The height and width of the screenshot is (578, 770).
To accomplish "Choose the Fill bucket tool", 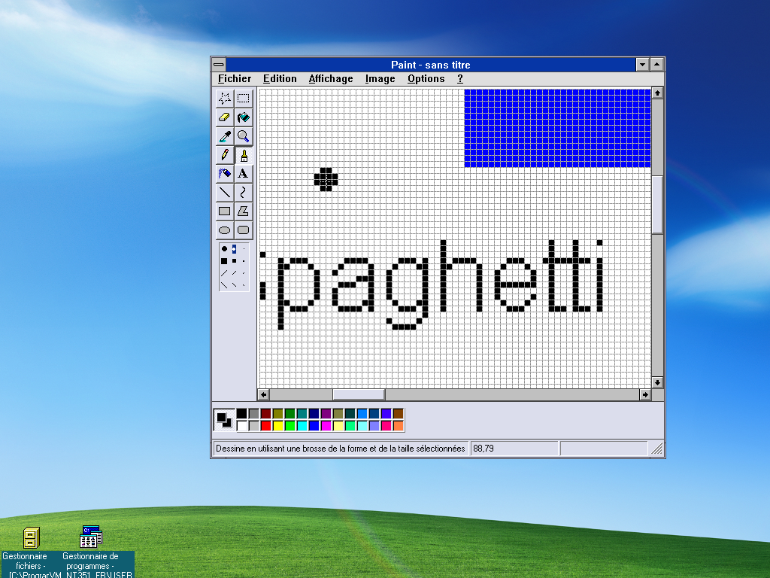I will 244,117.
